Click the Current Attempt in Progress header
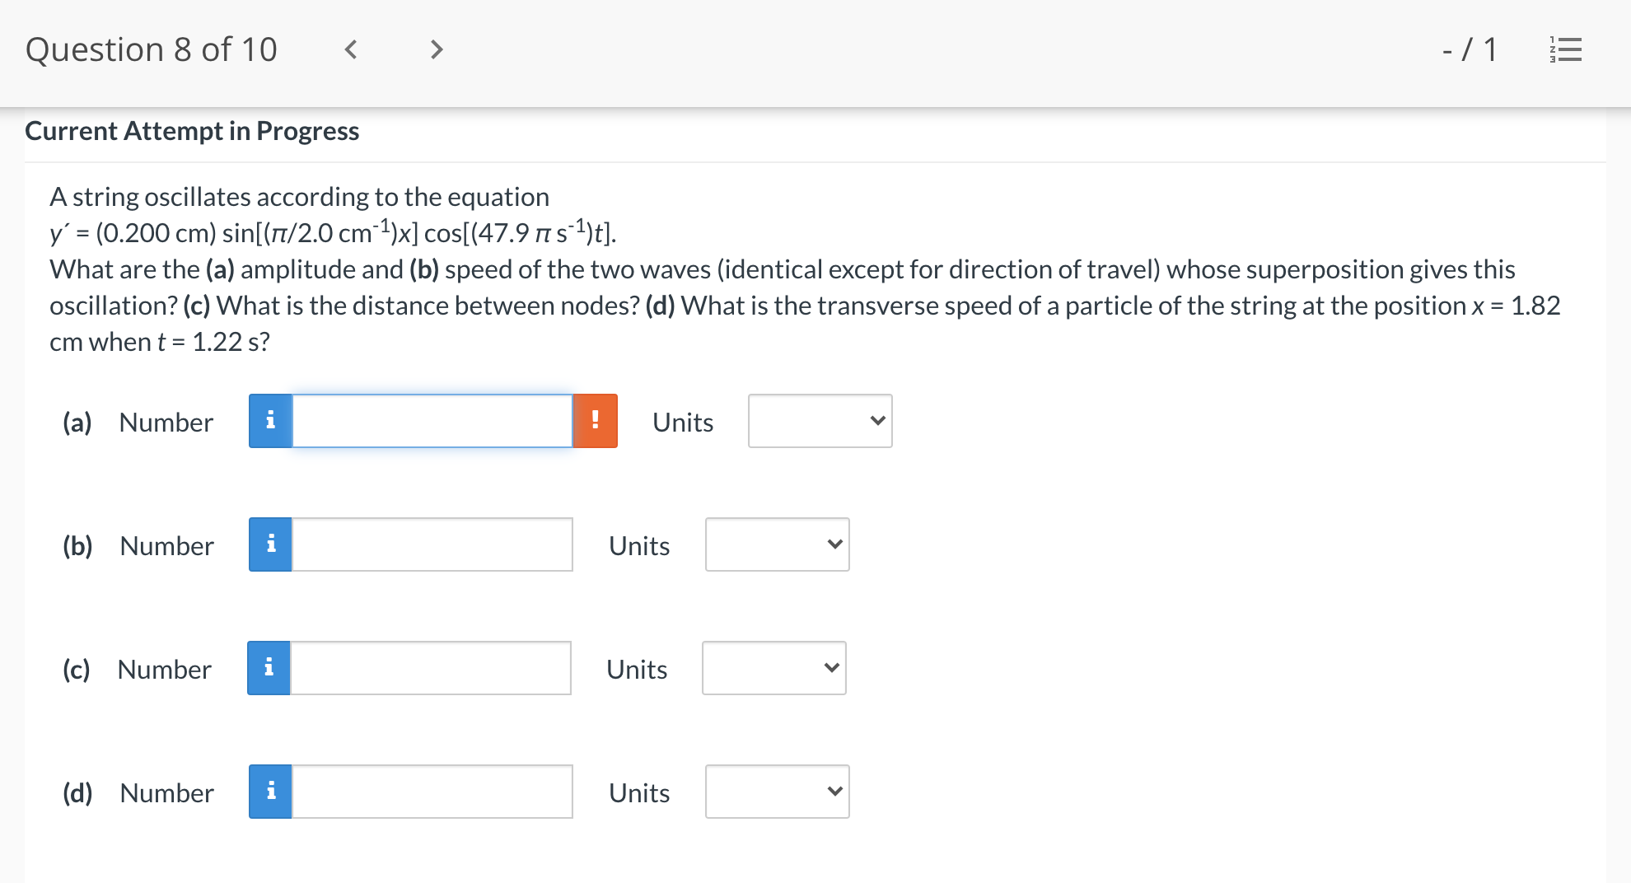Image resolution: width=1631 pixels, height=883 pixels. click(x=193, y=130)
